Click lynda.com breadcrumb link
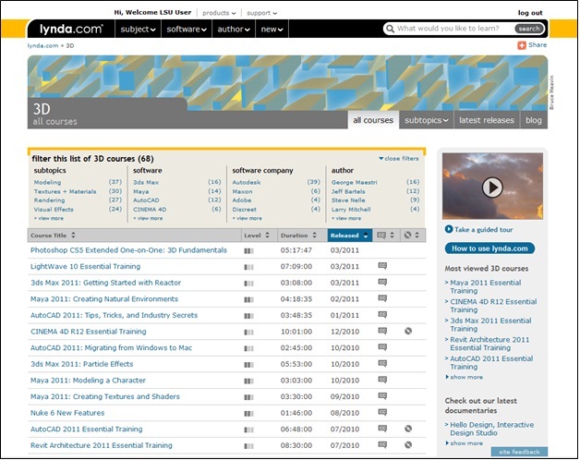Image resolution: width=580 pixels, height=460 pixels. 42,45
